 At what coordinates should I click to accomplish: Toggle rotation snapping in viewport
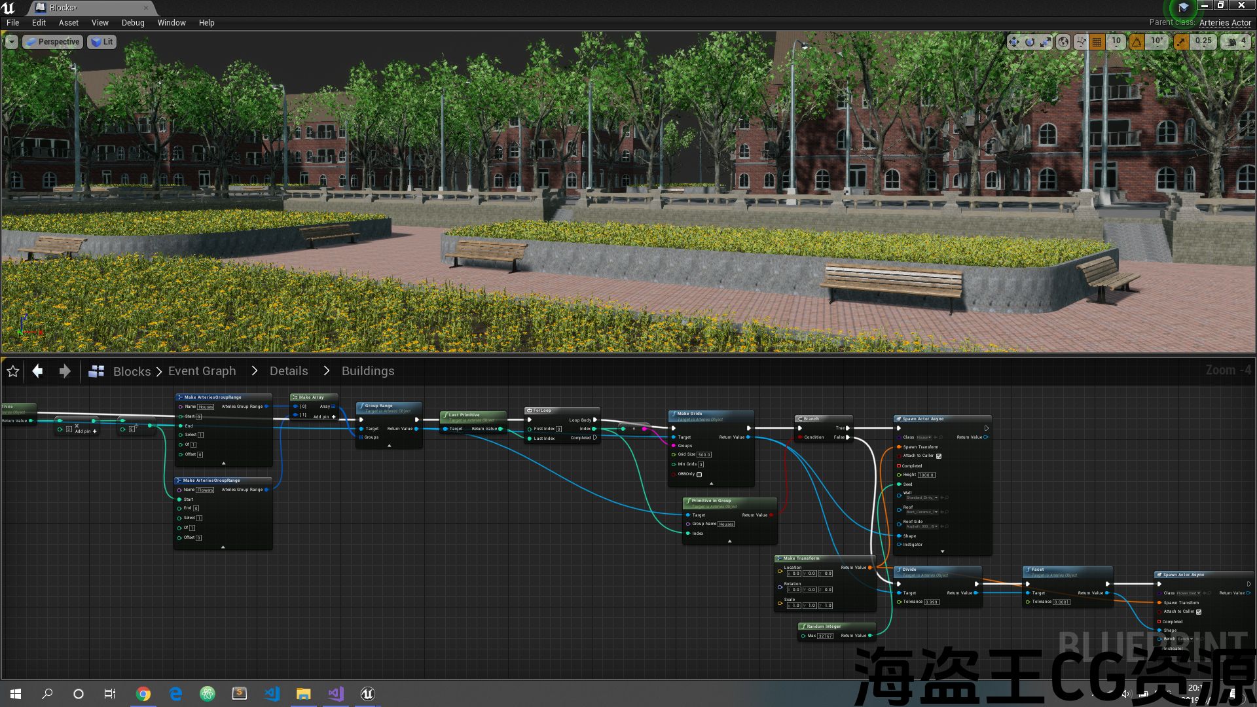click(x=1137, y=42)
